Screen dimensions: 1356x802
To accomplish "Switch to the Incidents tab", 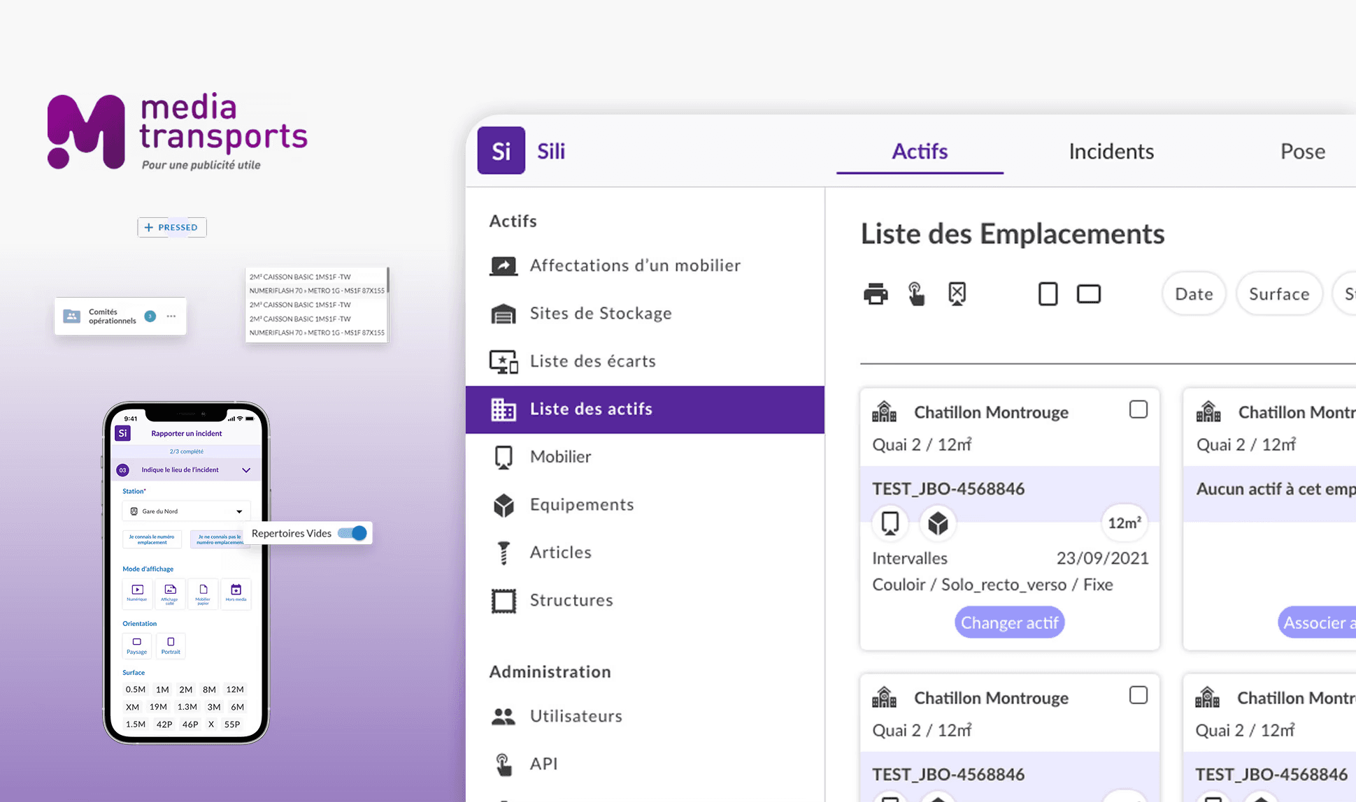I will [x=1111, y=152].
